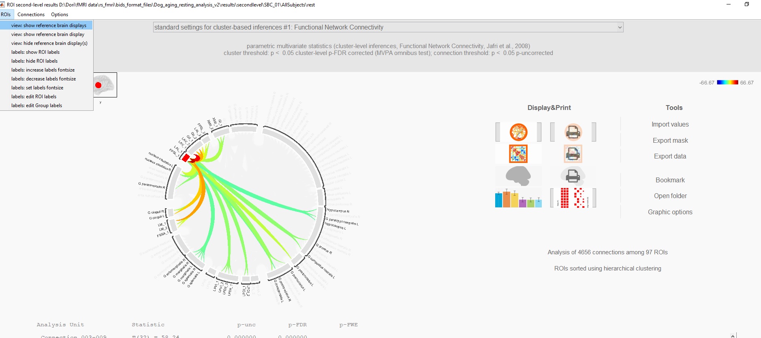The width and height of the screenshot is (761, 338).
Task: Click the connectivity matrix display icon
Action: tap(518, 154)
